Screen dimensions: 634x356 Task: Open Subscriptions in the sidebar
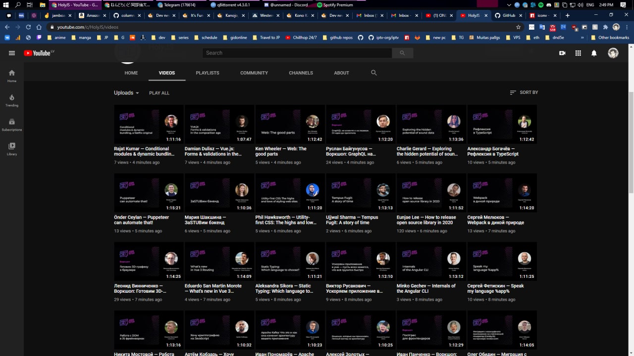[12, 125]
